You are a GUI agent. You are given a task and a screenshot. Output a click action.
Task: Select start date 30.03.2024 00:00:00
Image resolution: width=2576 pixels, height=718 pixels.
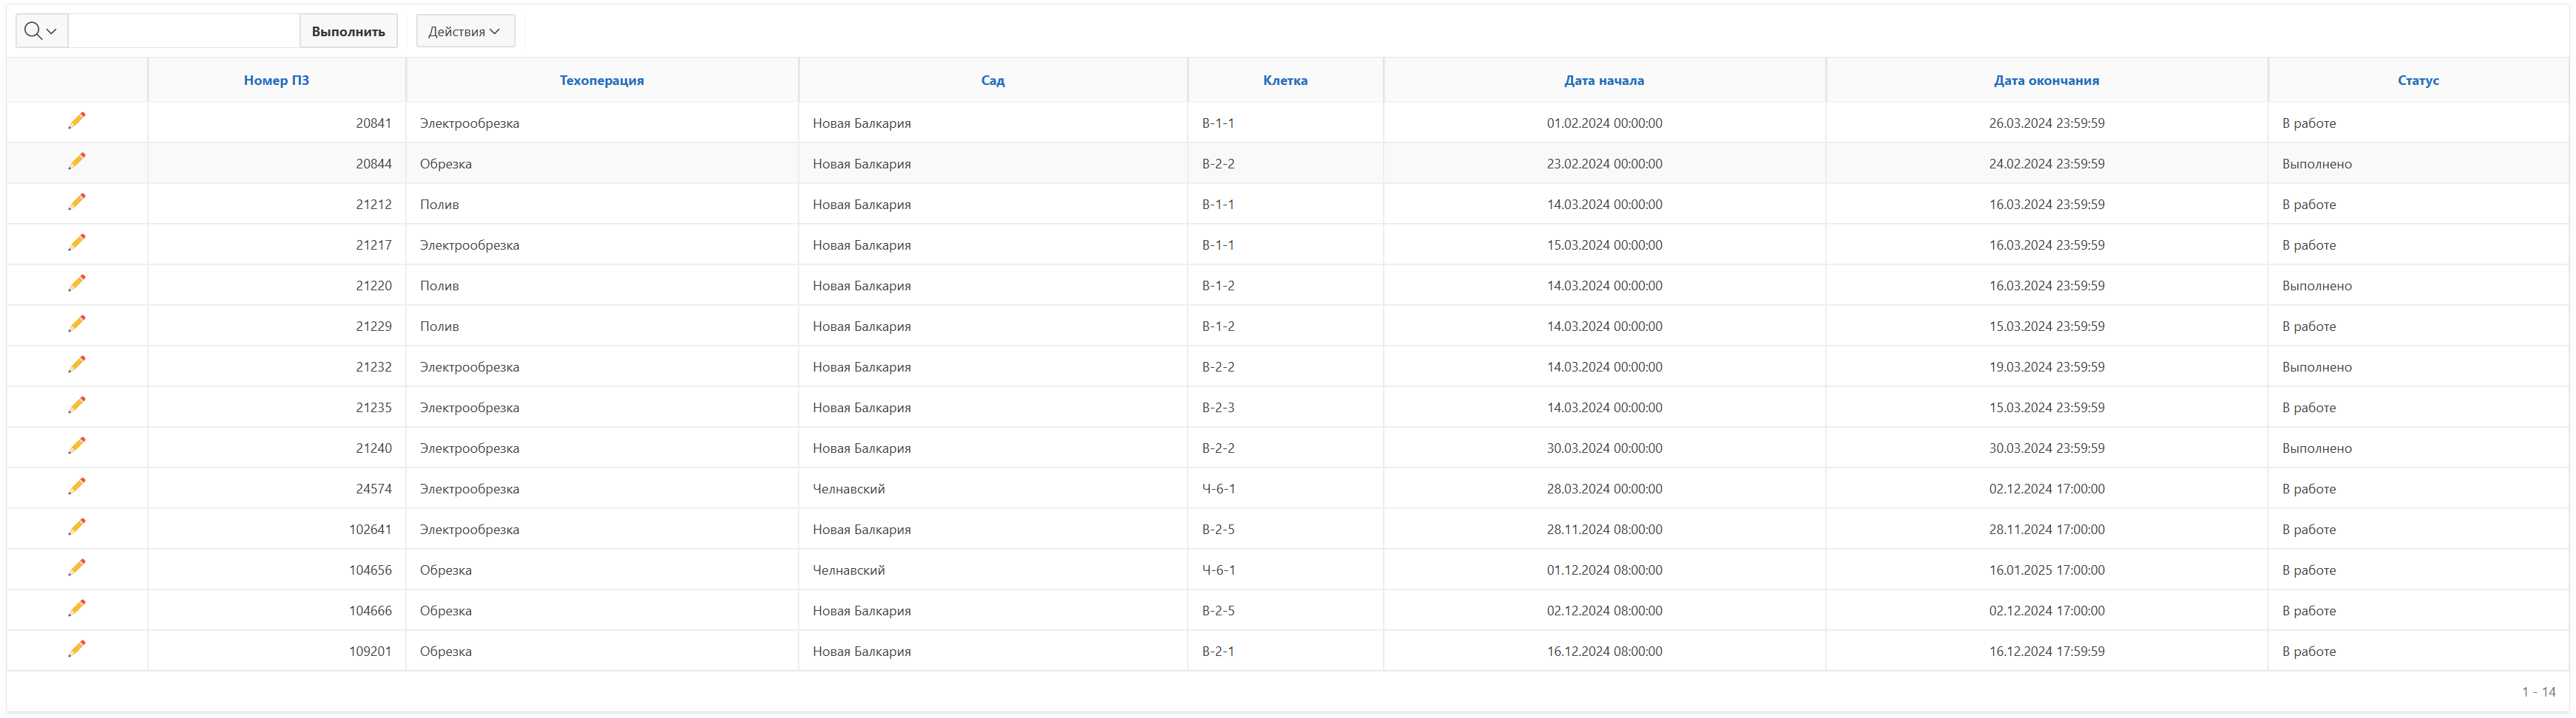pos(1604,448)
